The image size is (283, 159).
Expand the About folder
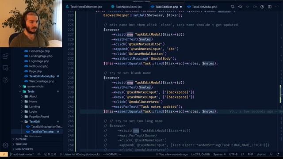coord(22,97)
